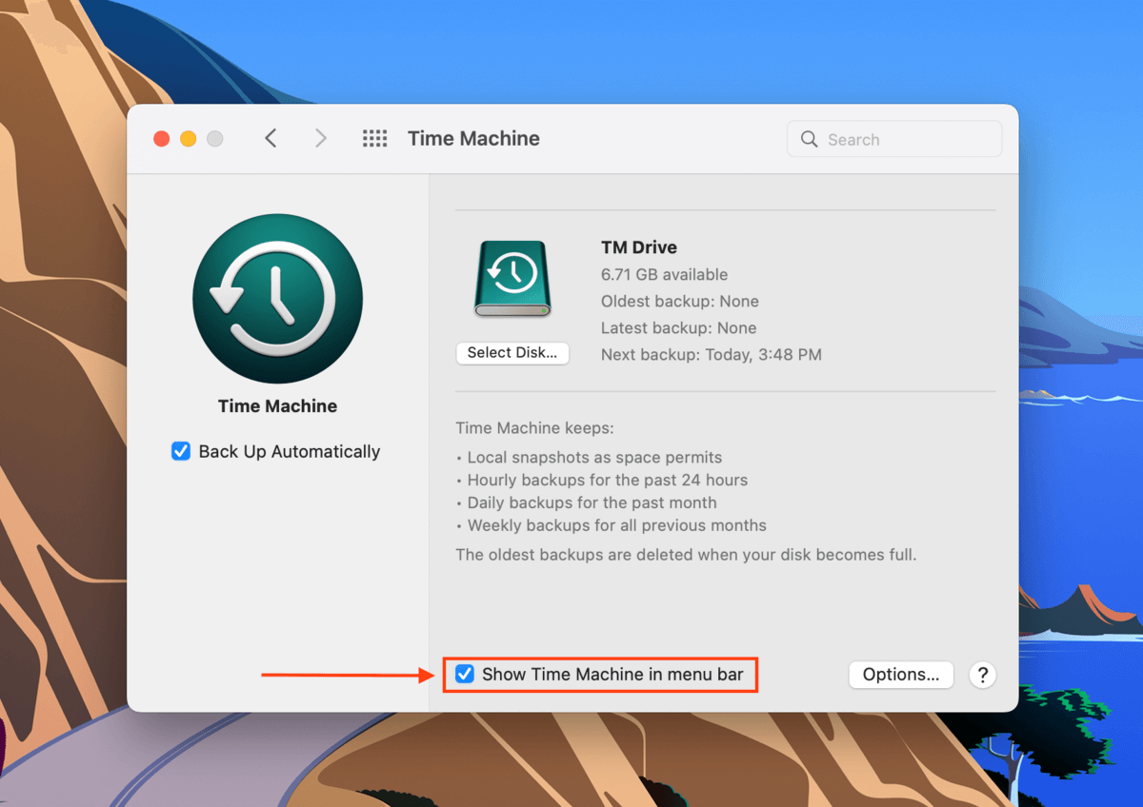The image size is (1143, 807).
Task: Click the search magnifier icon
Action: coord(810,140)
